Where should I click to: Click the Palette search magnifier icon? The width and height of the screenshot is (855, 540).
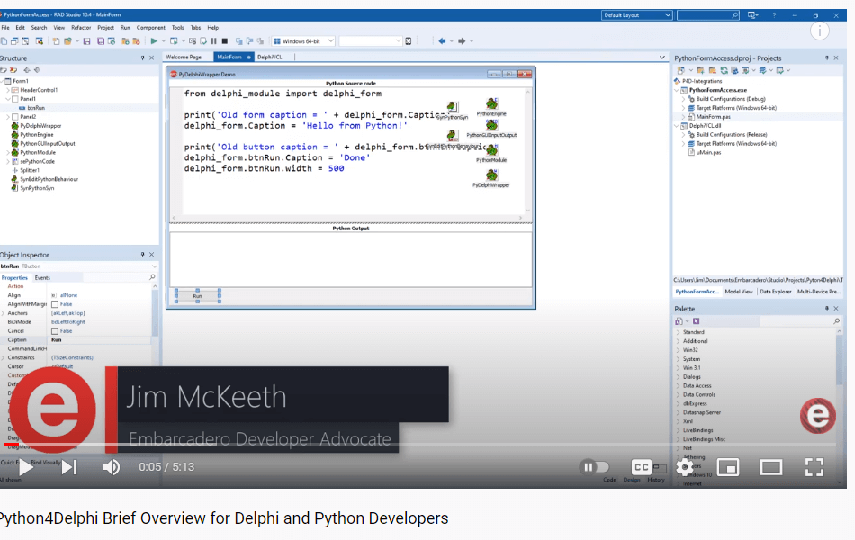tap(836, 321)
